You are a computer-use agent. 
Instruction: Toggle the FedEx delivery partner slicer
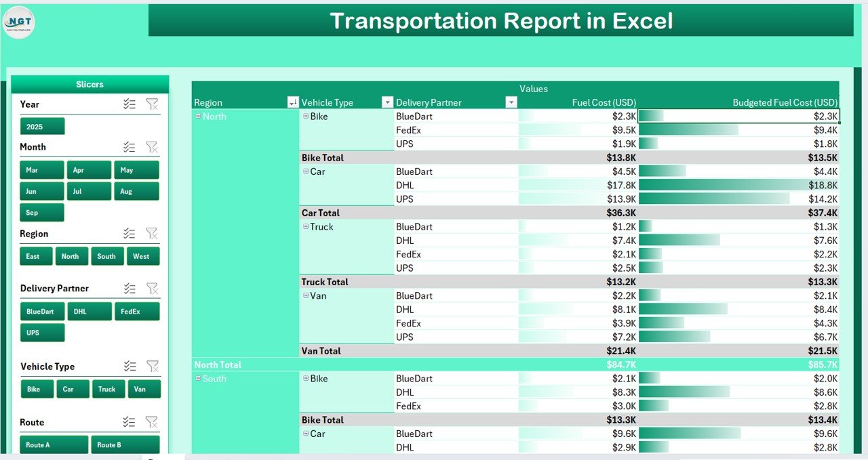pos(136,312)
